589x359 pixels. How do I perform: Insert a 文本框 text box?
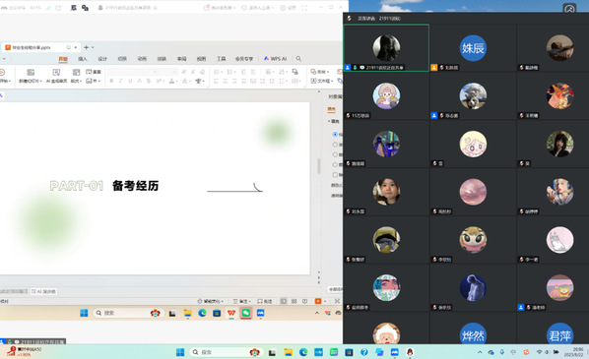322,81
